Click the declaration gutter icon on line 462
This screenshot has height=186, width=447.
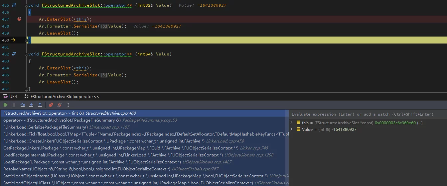pos(14,54)
